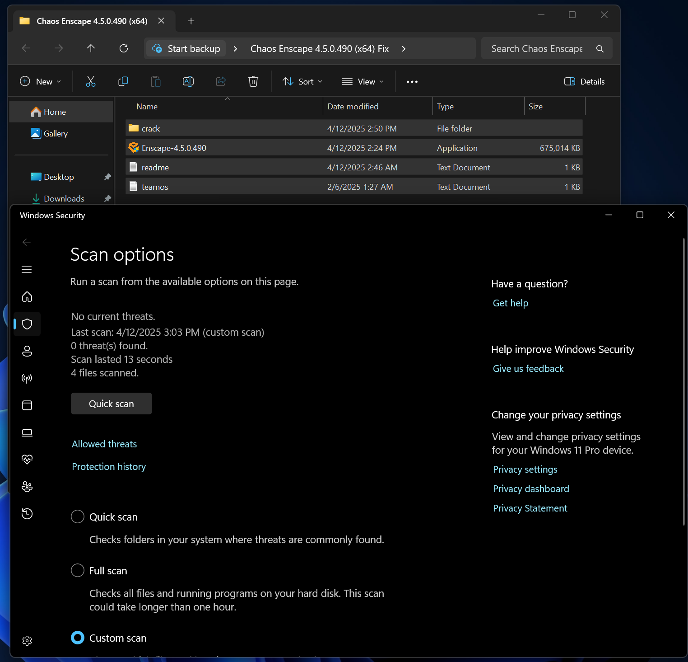Click the Rename icon in File Explorer toolbar

pyautogui.click(x=188, y=81)
